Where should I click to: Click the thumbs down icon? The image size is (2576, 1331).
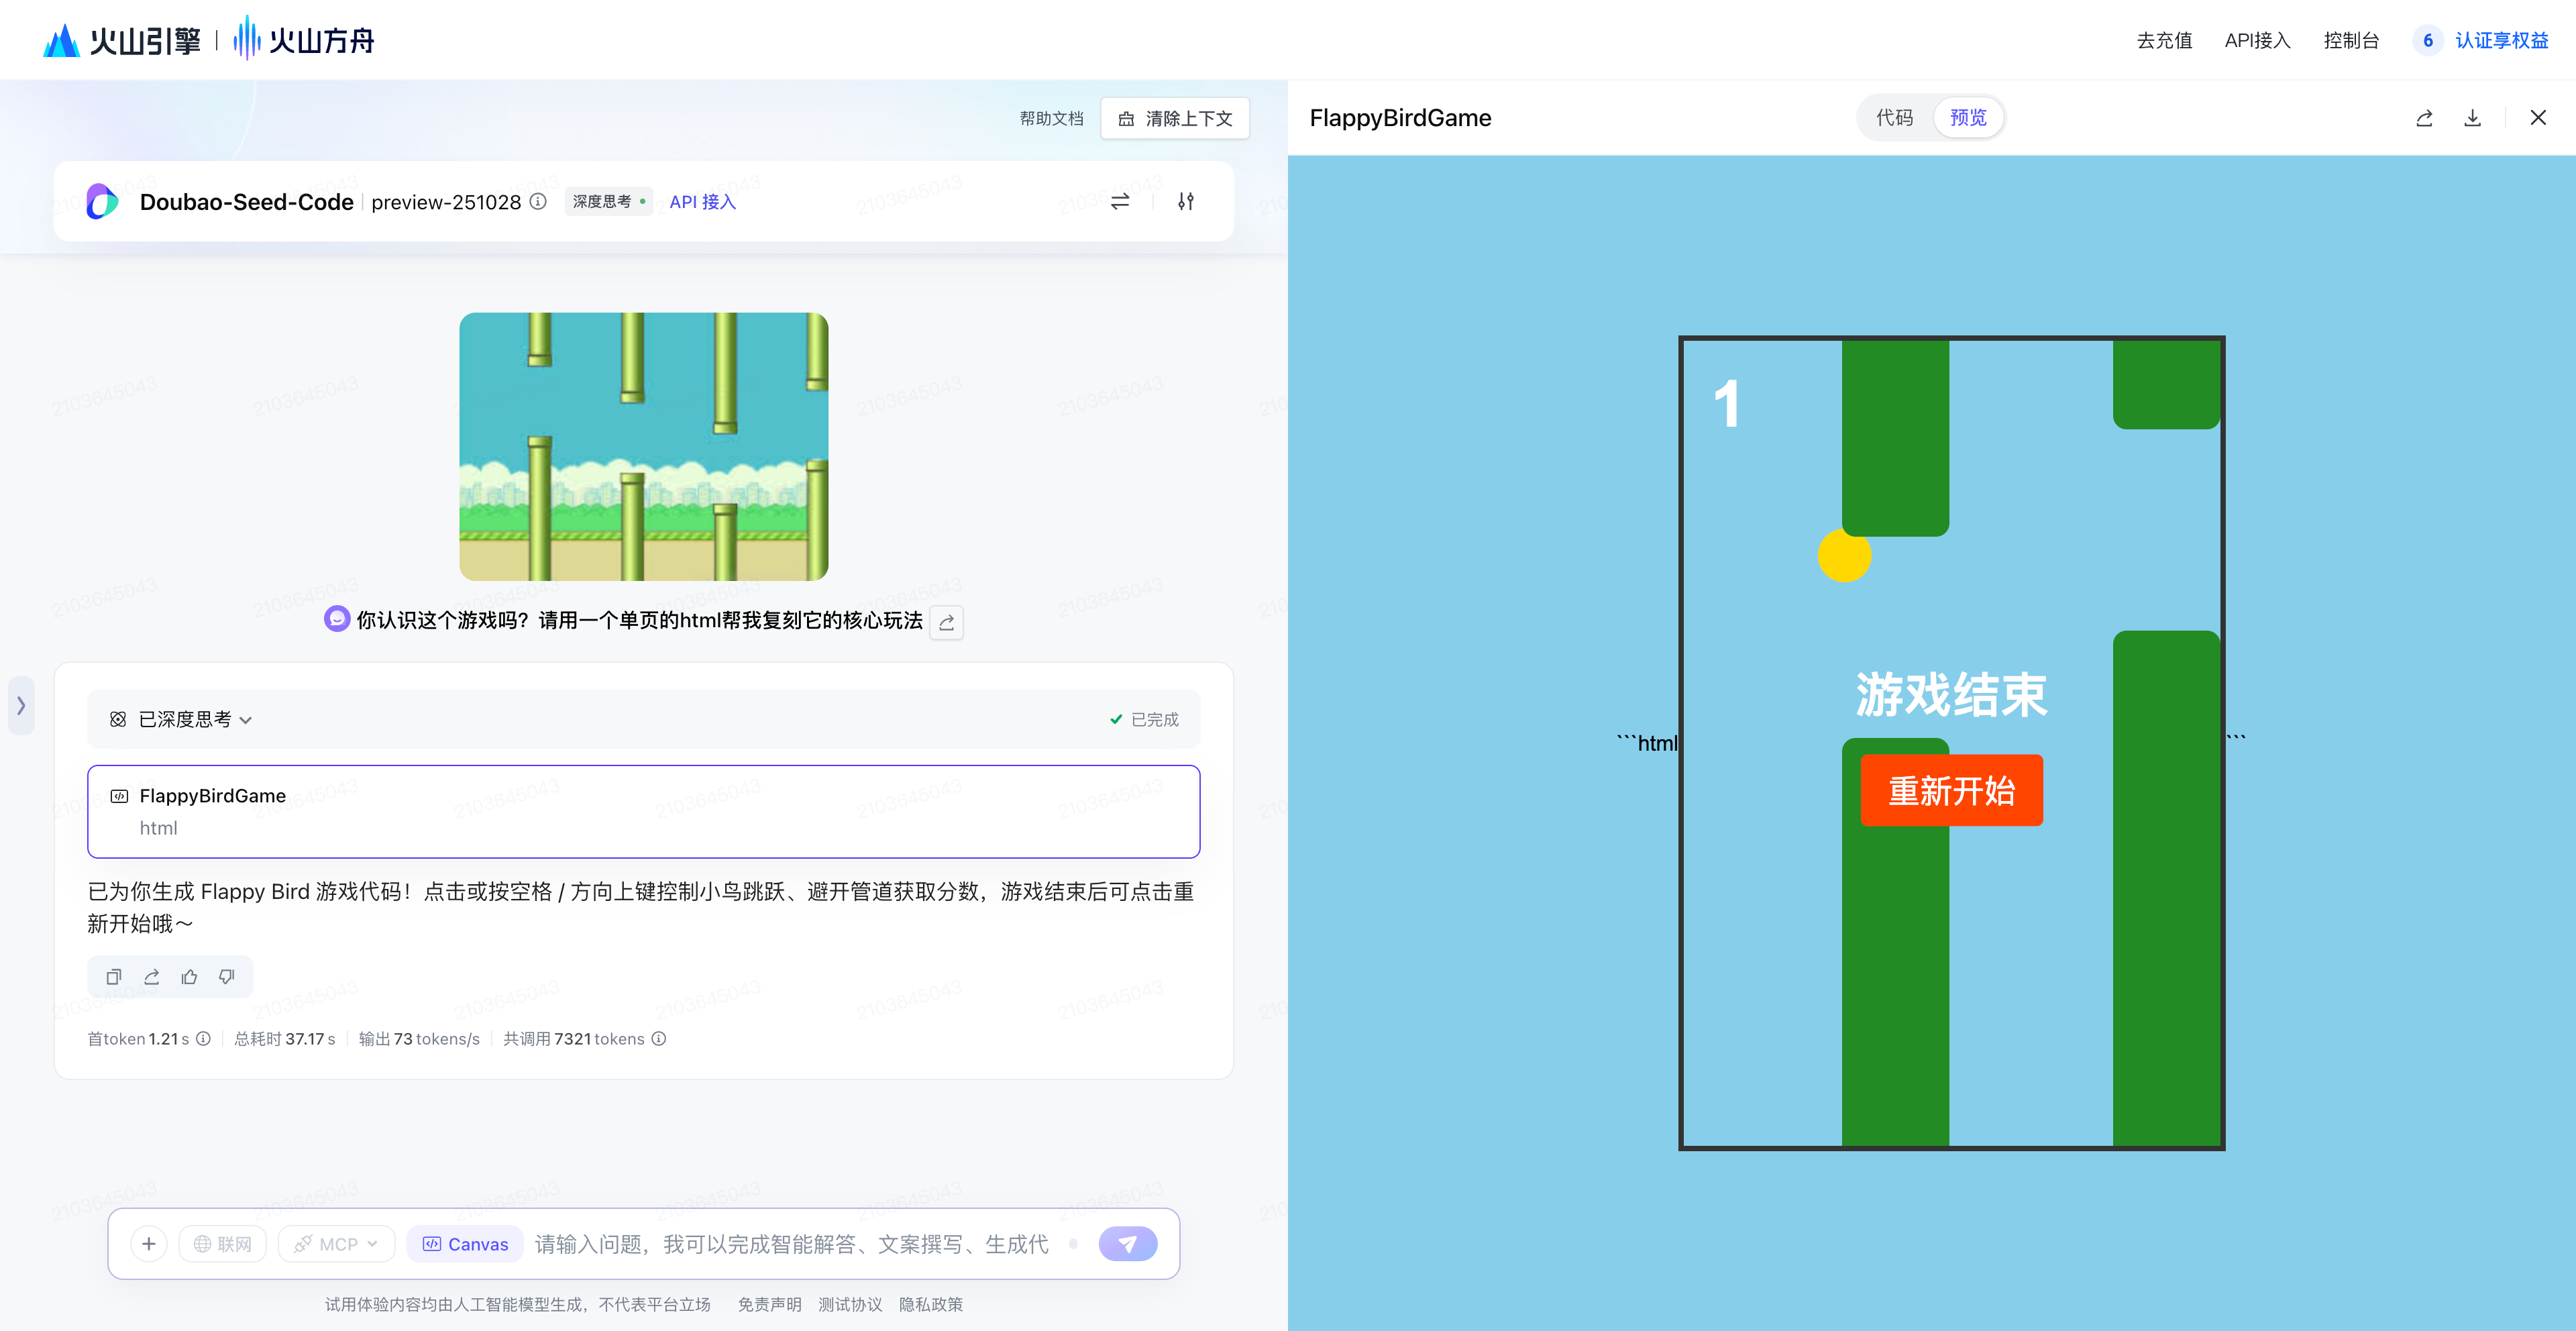(227, 977)
